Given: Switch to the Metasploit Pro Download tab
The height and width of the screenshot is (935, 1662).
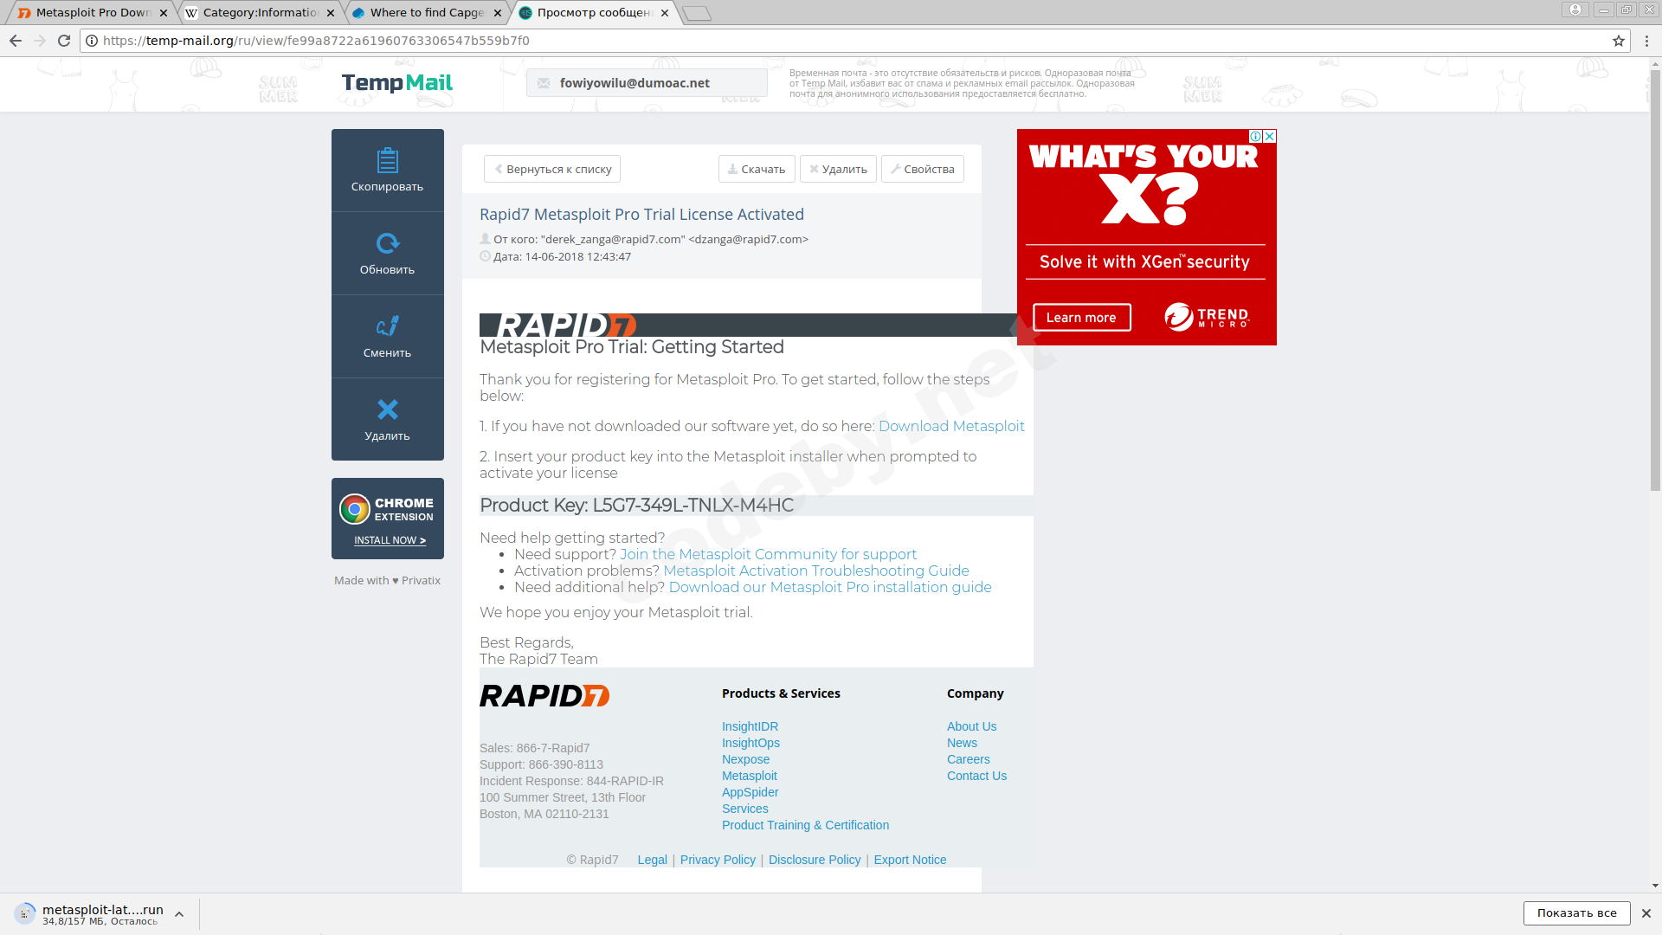Looking at the screenshot, I should pyautogui.click(x=92, y=13).
